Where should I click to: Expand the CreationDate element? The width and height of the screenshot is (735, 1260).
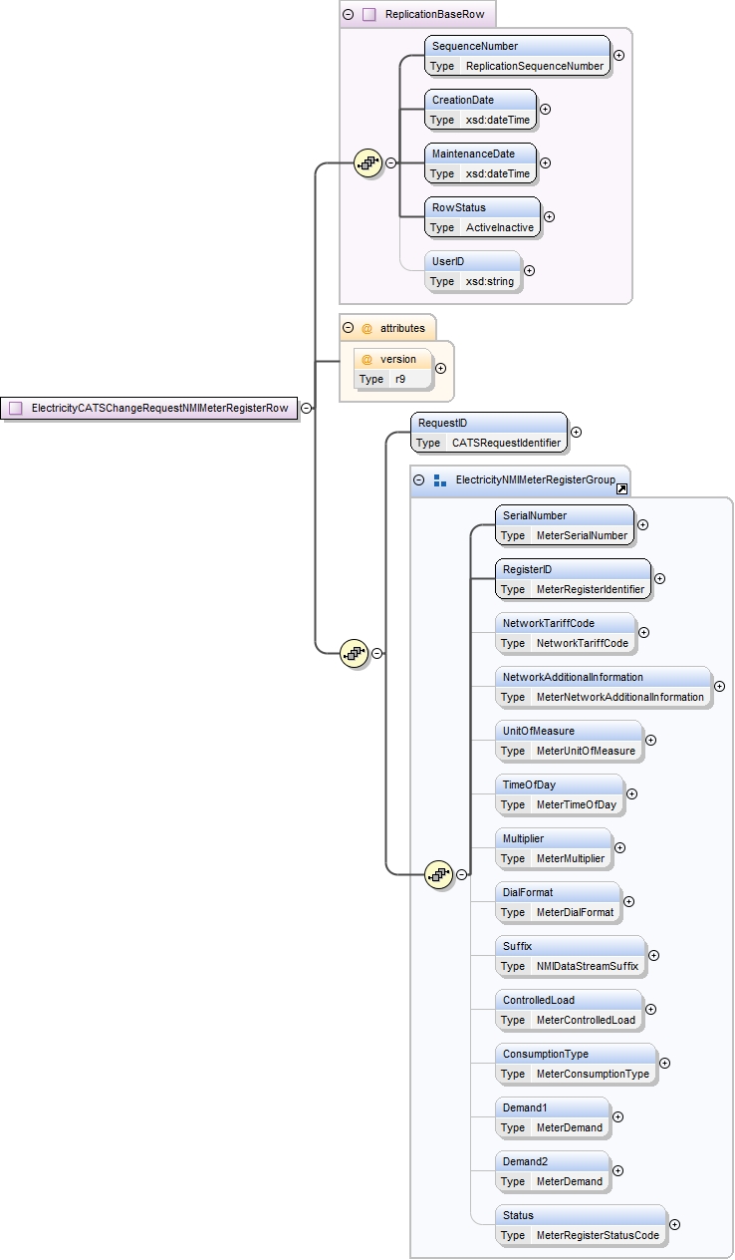(x=545, y=110)
